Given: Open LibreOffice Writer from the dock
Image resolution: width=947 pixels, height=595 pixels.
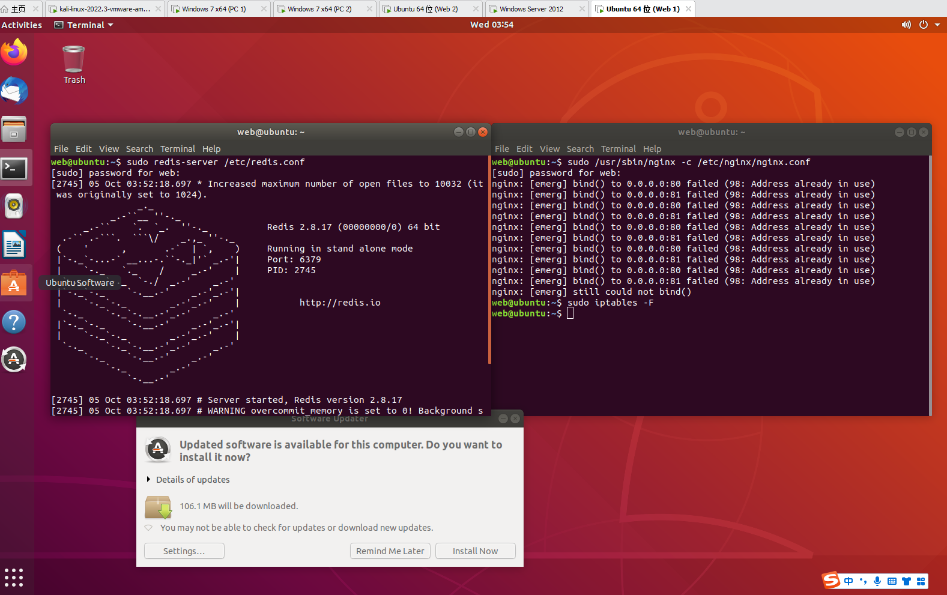Looking at the screenshot, I should [14, 244].
